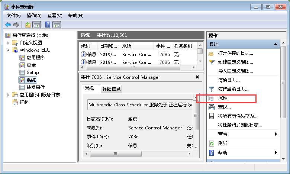Click the funnel icon beside 筛选当前日志
Viewport: 290px width, 174px height.
[212, 89]
